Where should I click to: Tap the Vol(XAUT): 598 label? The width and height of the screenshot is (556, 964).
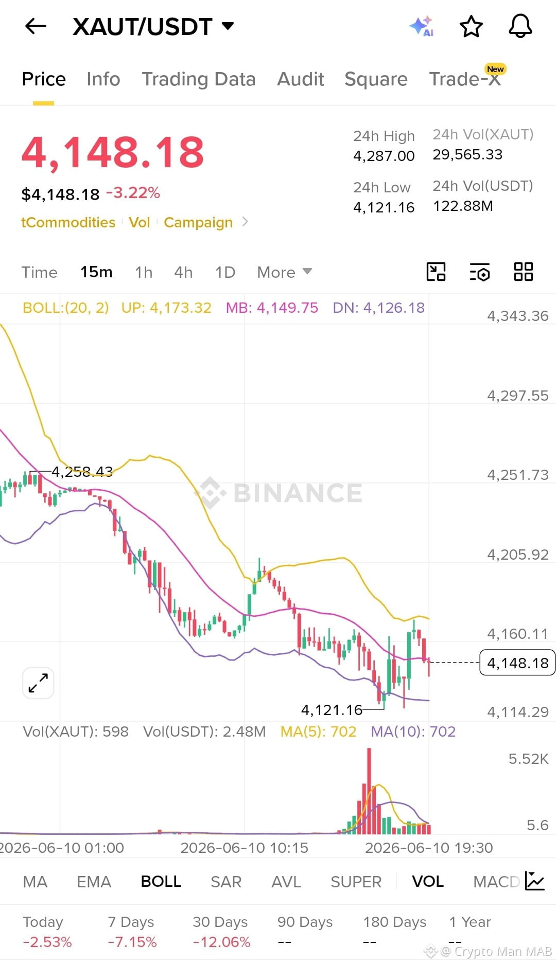(x=76, y=731)
